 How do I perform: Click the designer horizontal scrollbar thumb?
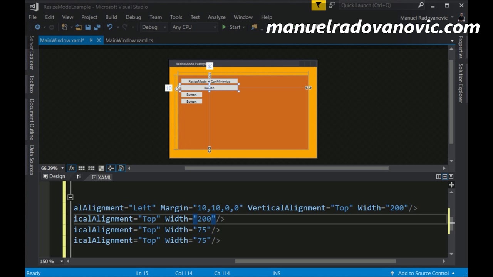[287, 168]
